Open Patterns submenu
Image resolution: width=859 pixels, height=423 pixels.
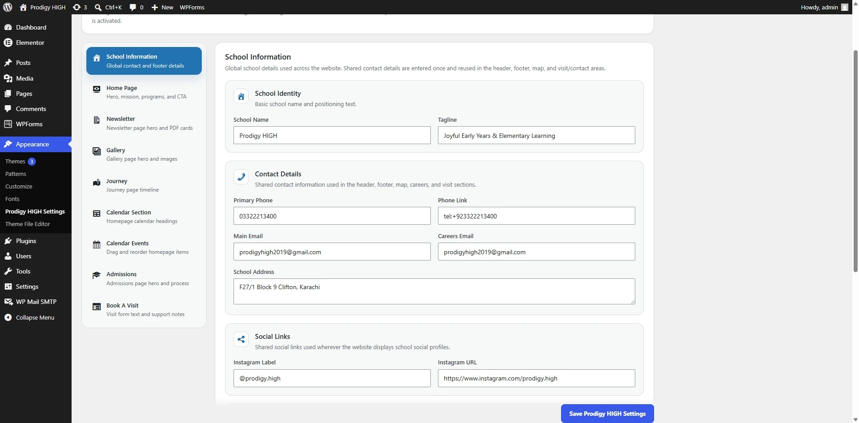pyautogui.click(x=16, y=174)
